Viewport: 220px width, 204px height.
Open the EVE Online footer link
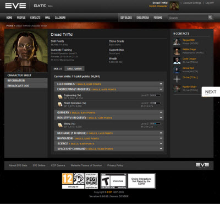click(39, 165)
